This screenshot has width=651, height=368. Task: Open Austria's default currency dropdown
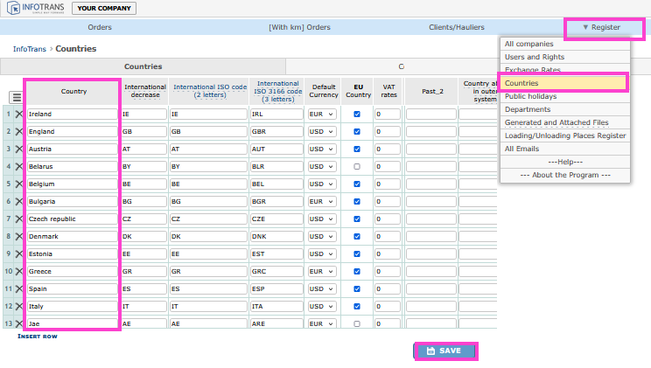coord(322,149)
